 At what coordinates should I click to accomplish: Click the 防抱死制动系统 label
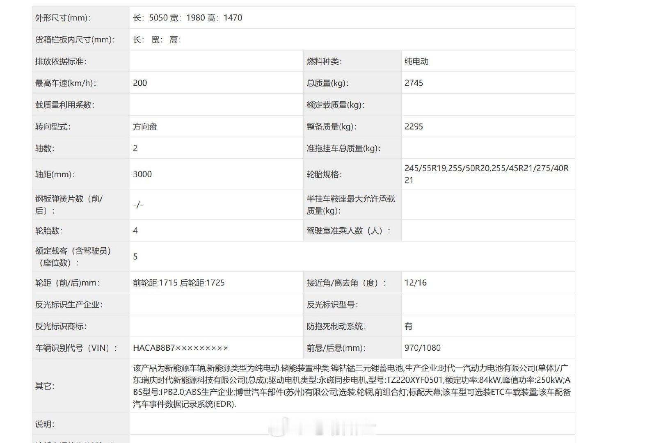click(x=336, y=326)
